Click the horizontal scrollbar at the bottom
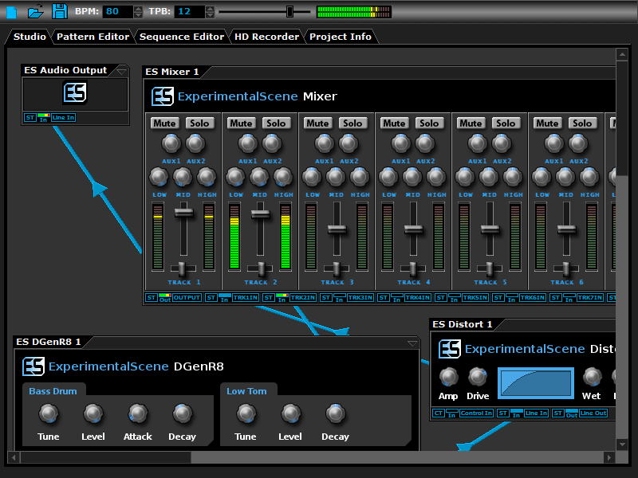 [104, 457]
